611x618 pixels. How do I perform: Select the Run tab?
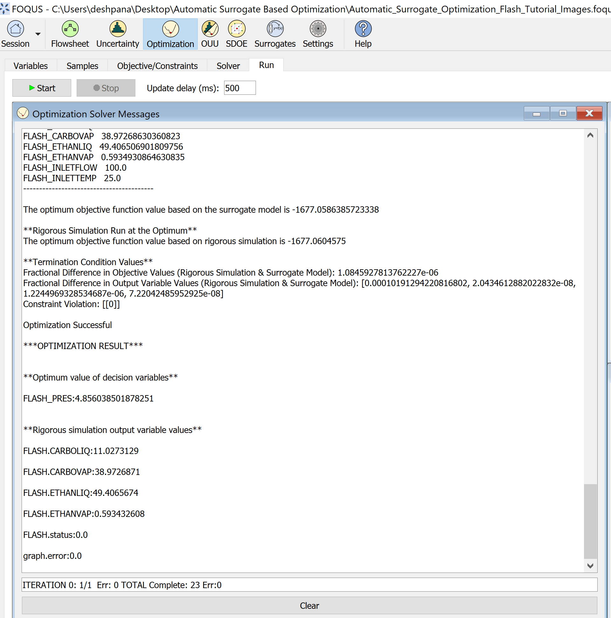coord(266,65)
